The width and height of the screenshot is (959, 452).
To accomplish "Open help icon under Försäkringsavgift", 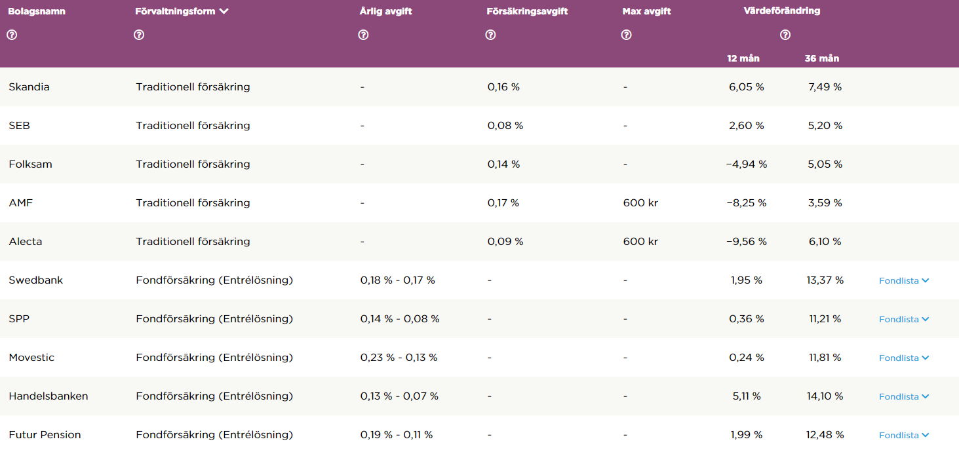I will pos(490,35).
